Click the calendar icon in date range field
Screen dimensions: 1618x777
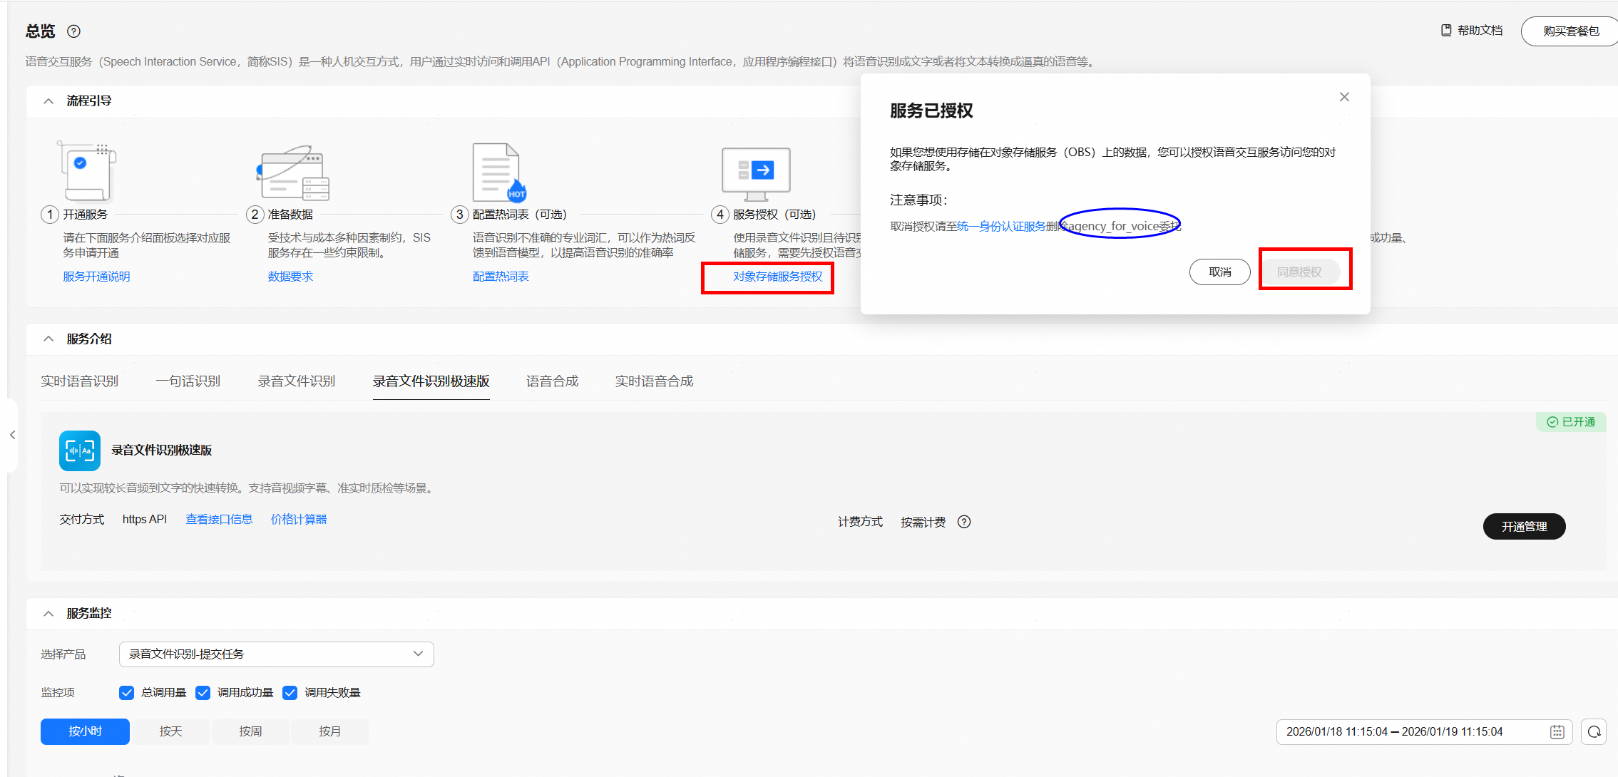click(1557, 732)
